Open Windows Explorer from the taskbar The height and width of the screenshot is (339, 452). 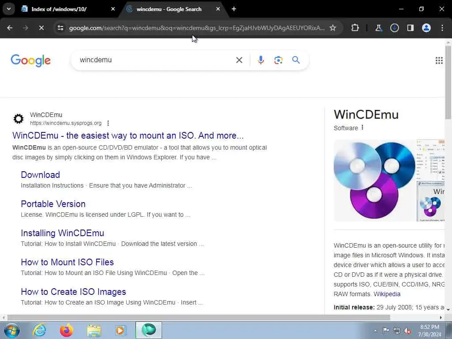[x=94, y=331]
